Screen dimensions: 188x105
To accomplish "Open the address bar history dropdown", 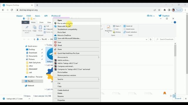I will point(146,39).
